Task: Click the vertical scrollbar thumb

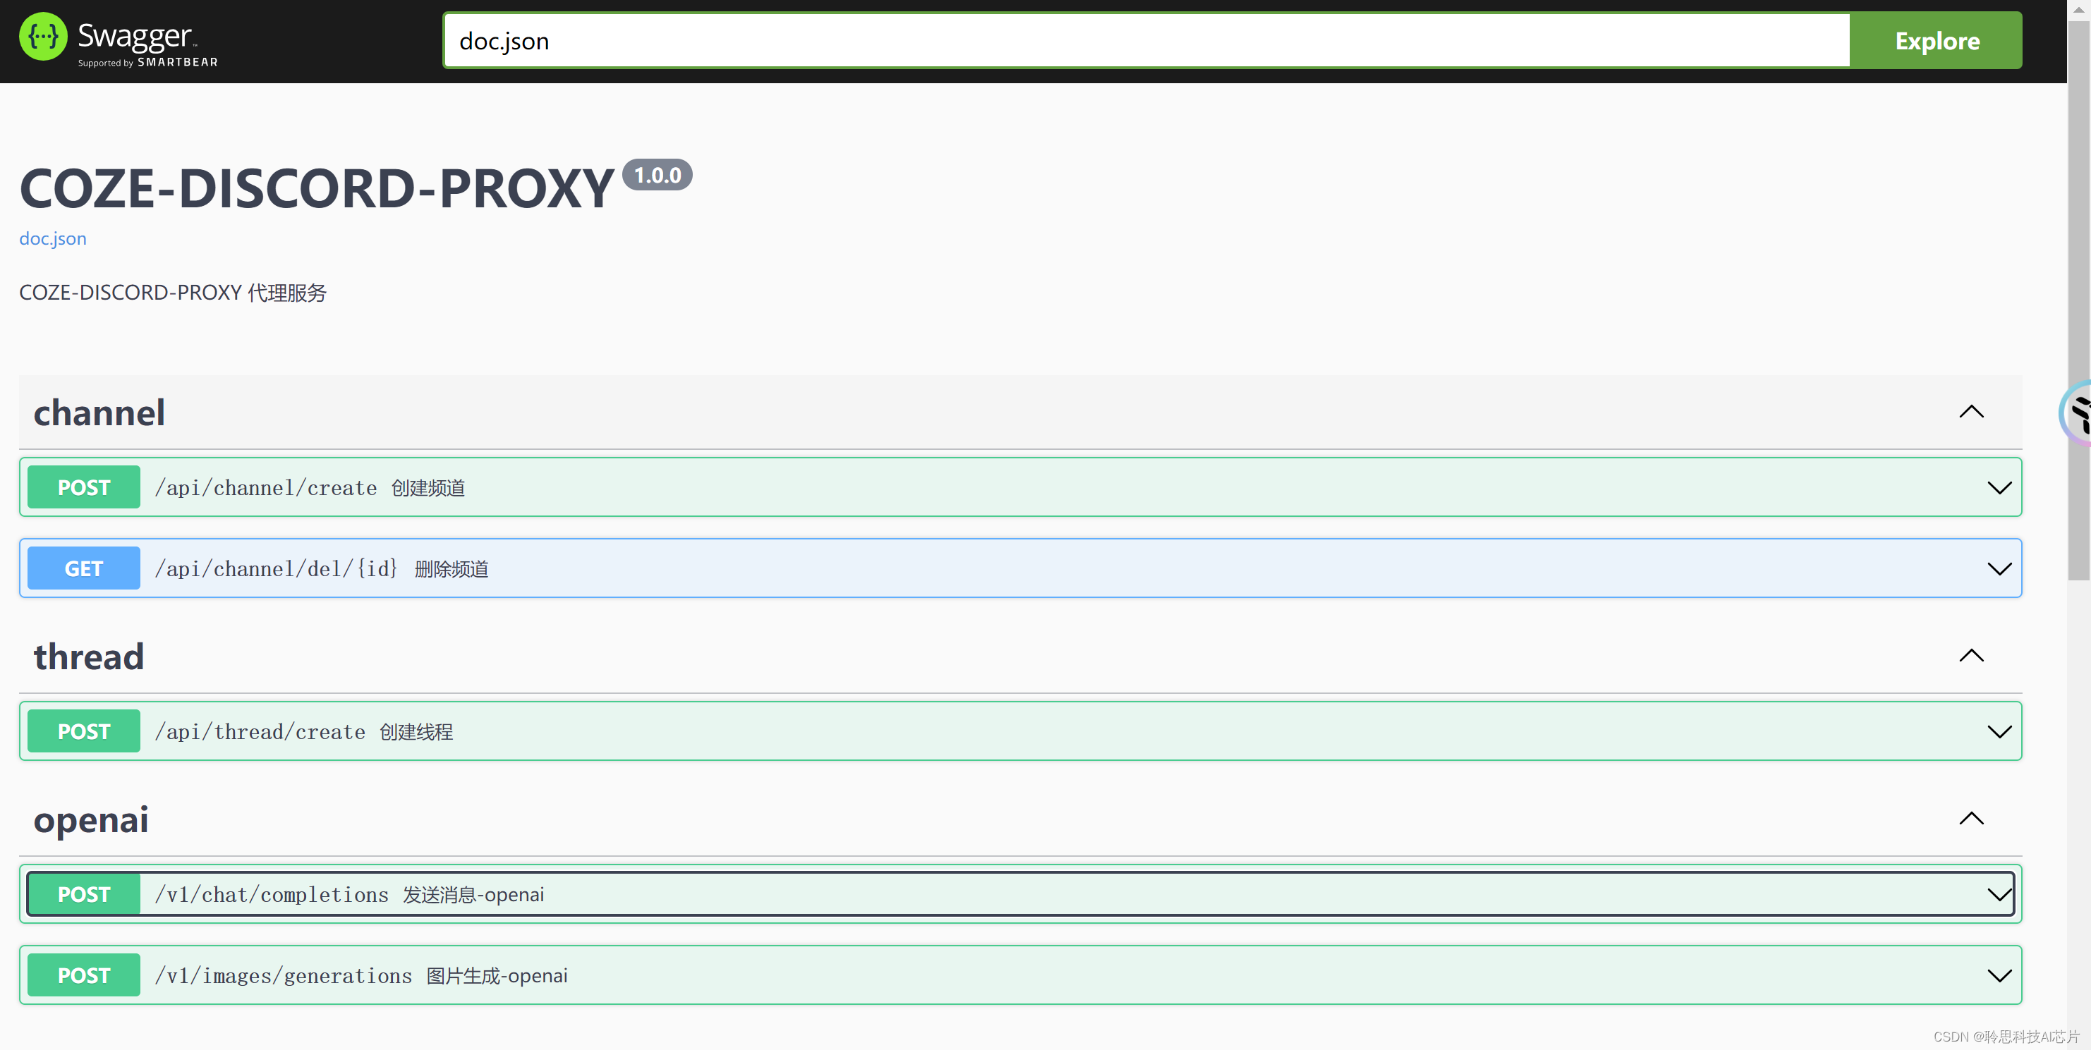Action: tap(2078, 300)
